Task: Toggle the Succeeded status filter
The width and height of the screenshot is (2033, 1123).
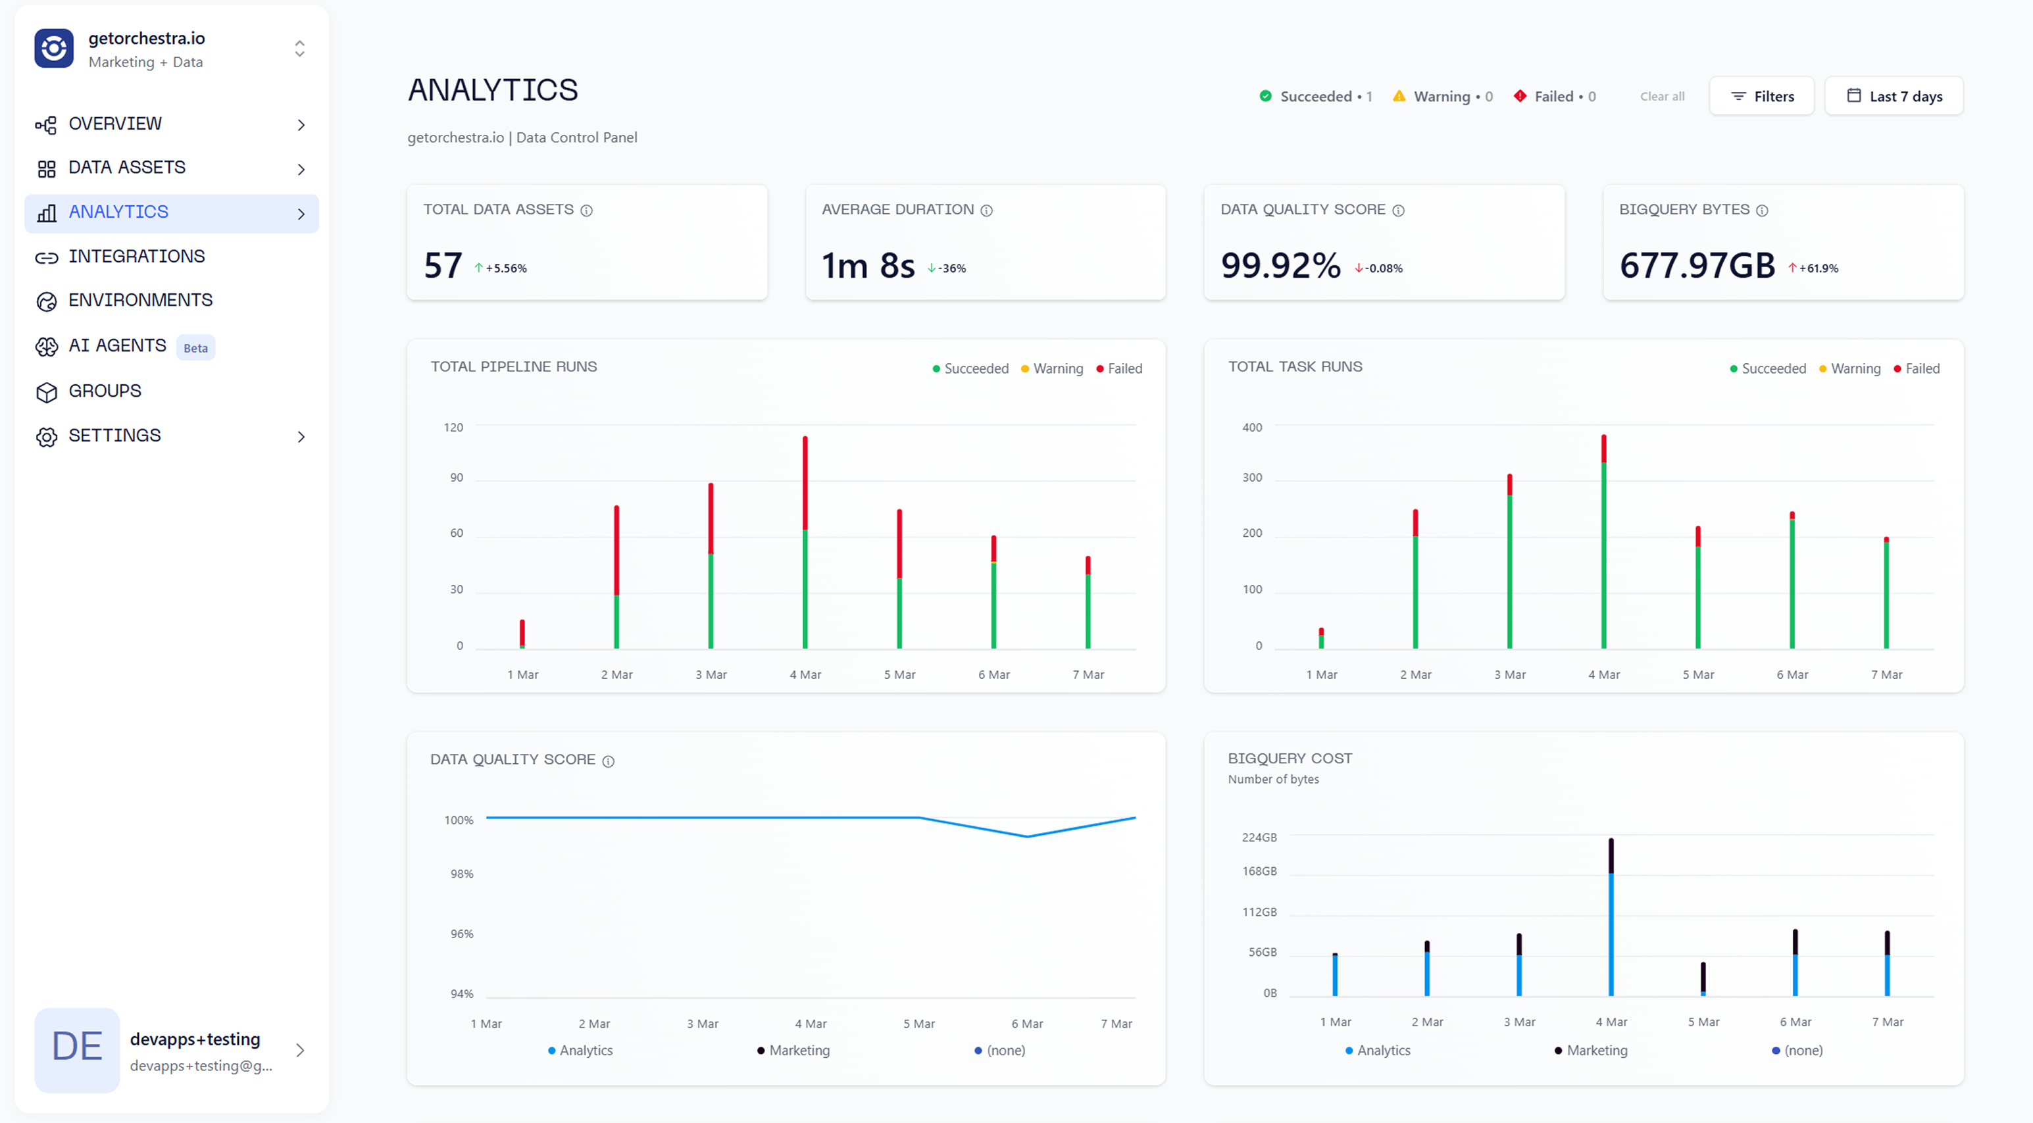Action: tap(1315, 96)
